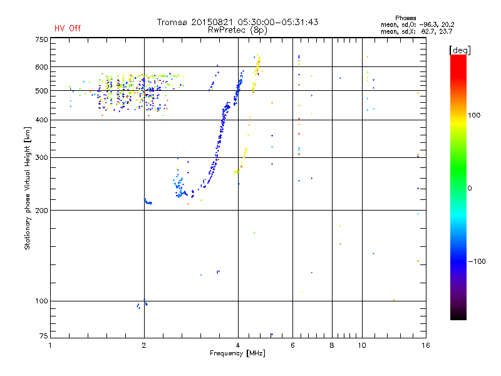Click the x-axis label '1'
Screen dimensions: 501x376
pyautogui.click(x=50, y=345)
